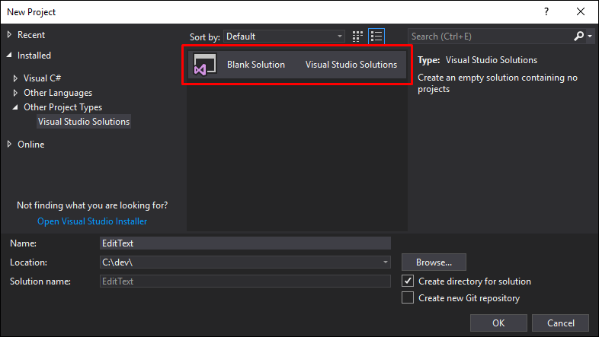Expand the Recent section

point(10,35)
